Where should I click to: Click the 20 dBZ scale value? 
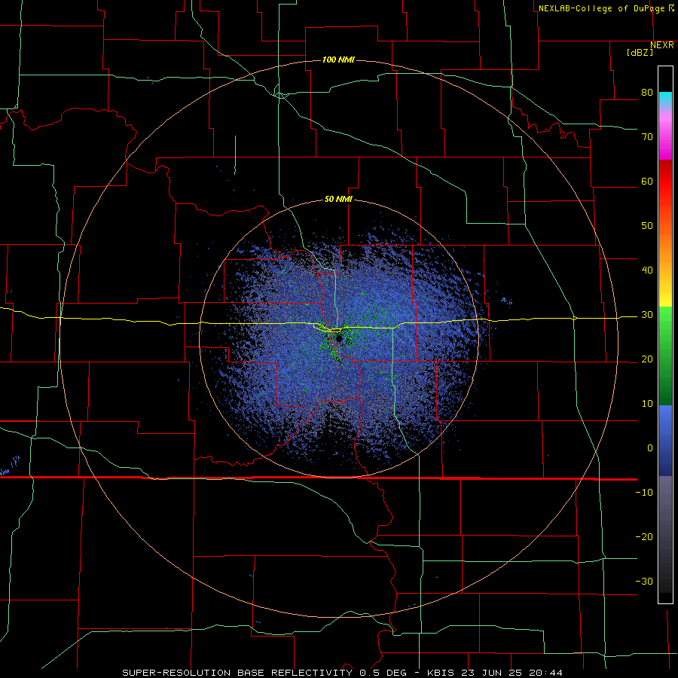647,359
